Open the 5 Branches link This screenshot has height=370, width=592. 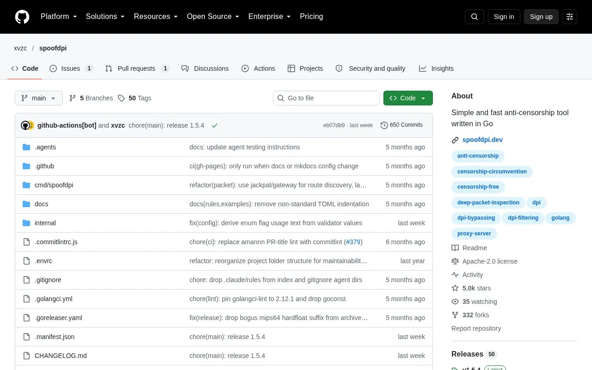tap(91, 98)
